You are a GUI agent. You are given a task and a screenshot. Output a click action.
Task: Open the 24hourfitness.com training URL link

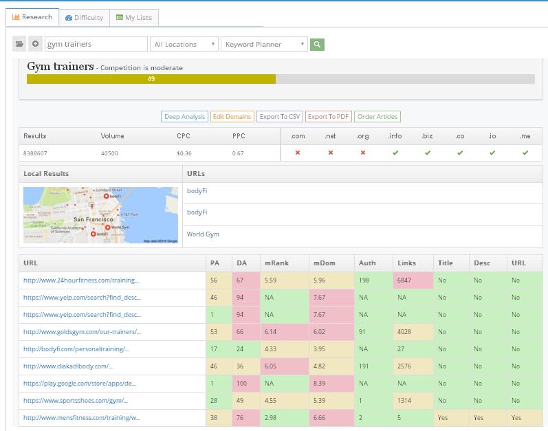click(x=81, y=280)
